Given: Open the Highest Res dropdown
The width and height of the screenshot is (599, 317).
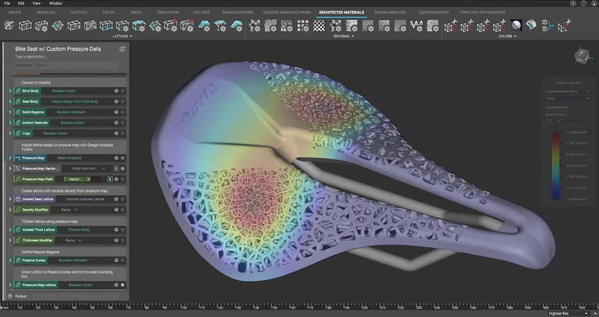Looking at the screenshot, I should [x=568, y=314].
